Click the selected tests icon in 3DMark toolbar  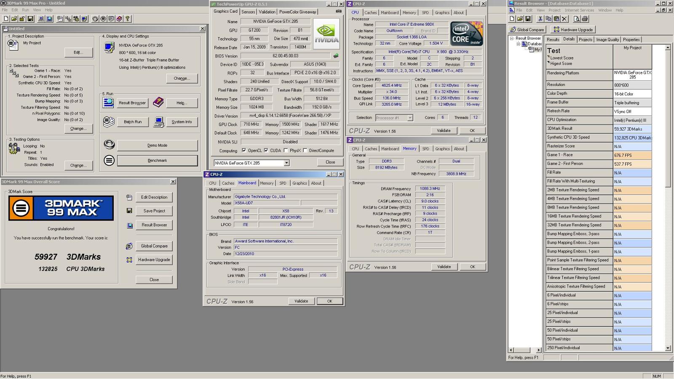point(68,19)
